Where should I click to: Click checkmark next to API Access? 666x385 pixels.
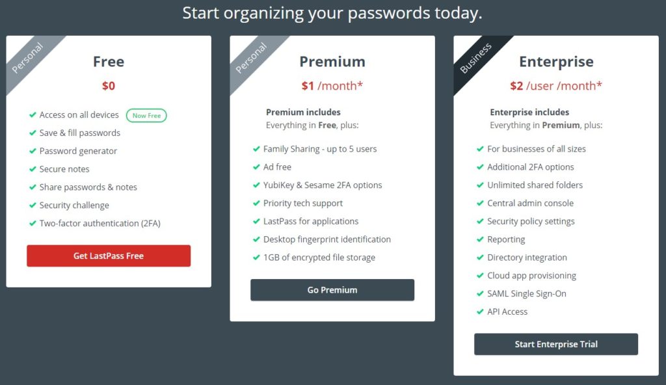[480, 312]
